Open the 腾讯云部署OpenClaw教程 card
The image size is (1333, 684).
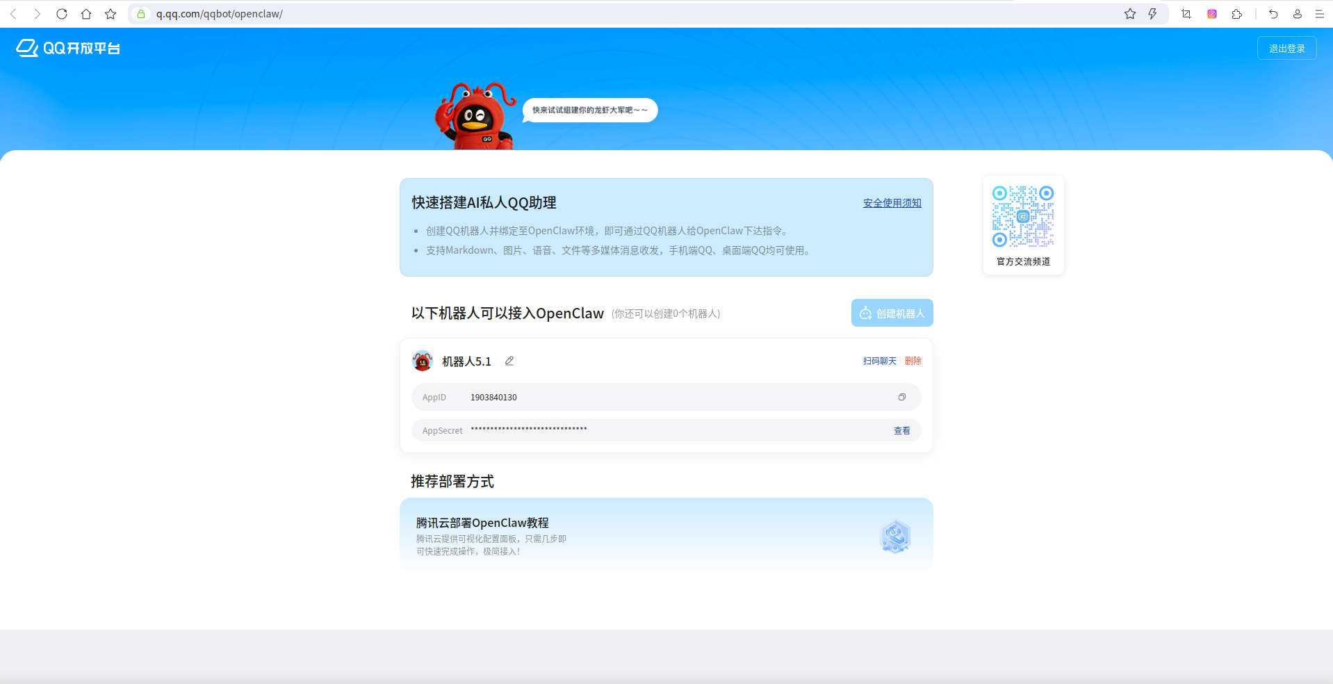[x=666, y=536]
